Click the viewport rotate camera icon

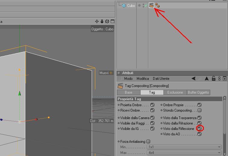click(107, 22)
